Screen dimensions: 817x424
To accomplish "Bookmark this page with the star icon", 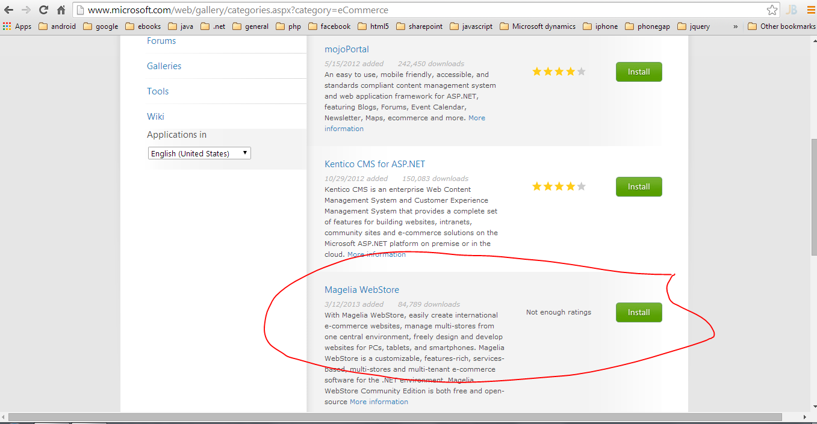I will pos(772,10).
